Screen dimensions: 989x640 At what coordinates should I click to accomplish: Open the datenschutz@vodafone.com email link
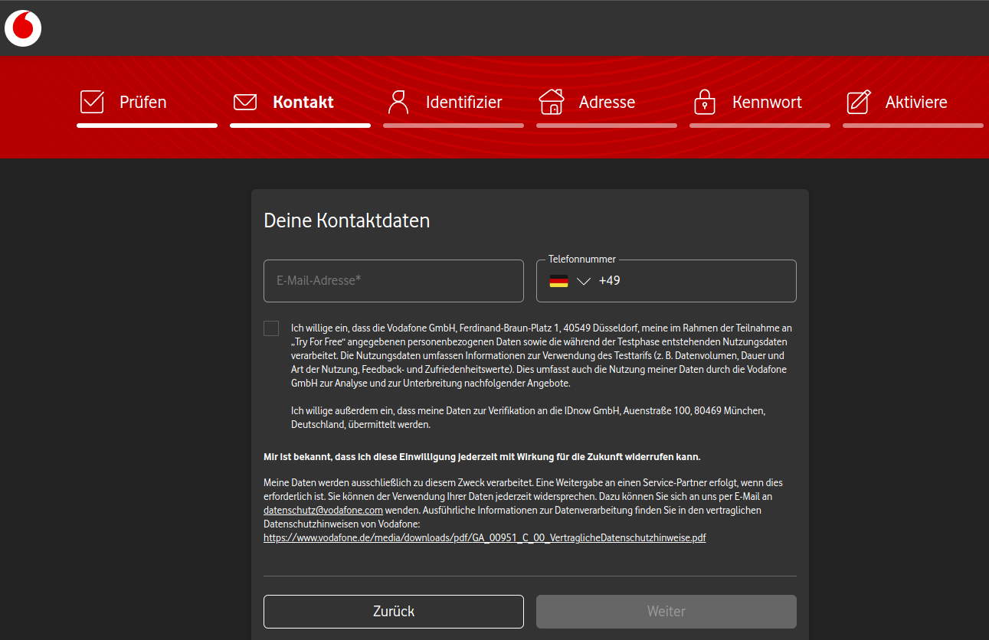pyautogui.click(x=322, y=510)
